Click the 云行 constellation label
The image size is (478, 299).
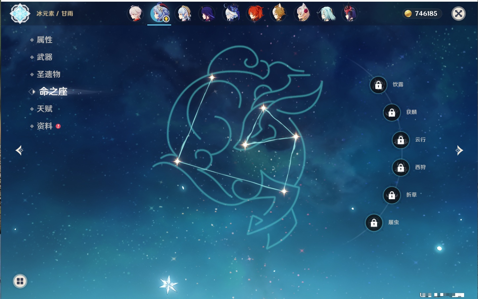pyautogui.click(x=420, y=140)
